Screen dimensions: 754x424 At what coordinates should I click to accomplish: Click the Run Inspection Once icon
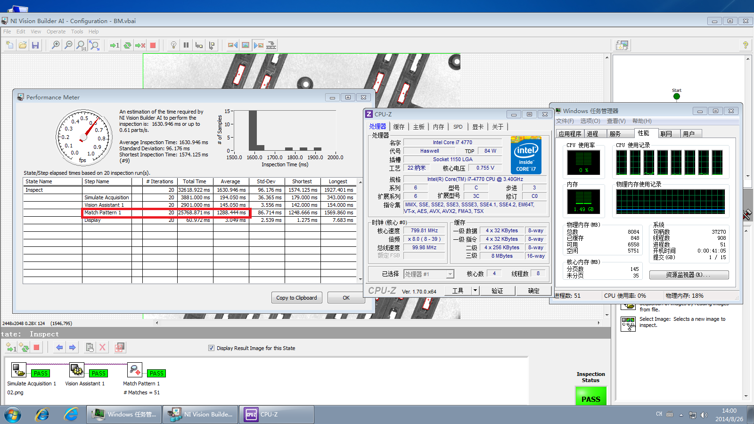pyautogui.click(x=115, y=45)
